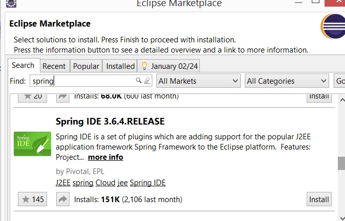The width and height of the screenshot is (345, 221).
Task: Click the Eclipse logo in the header
Action: (333, 26)
